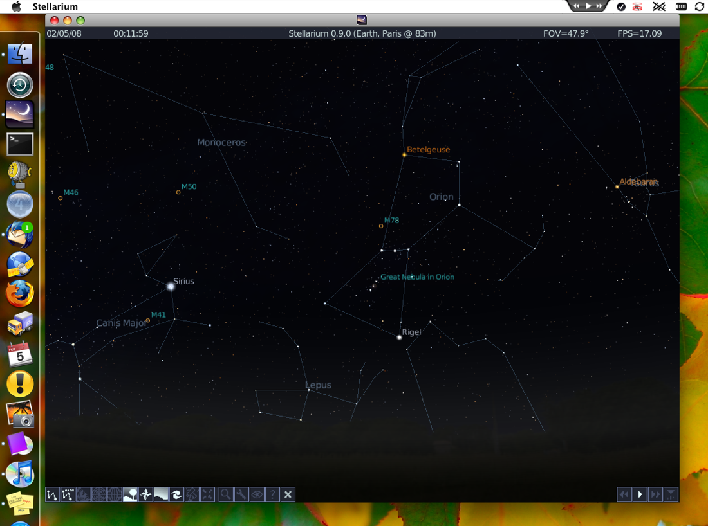Toggle the equatorial grid button
This screenshot has height=526, width=708.
click(114, 495)
